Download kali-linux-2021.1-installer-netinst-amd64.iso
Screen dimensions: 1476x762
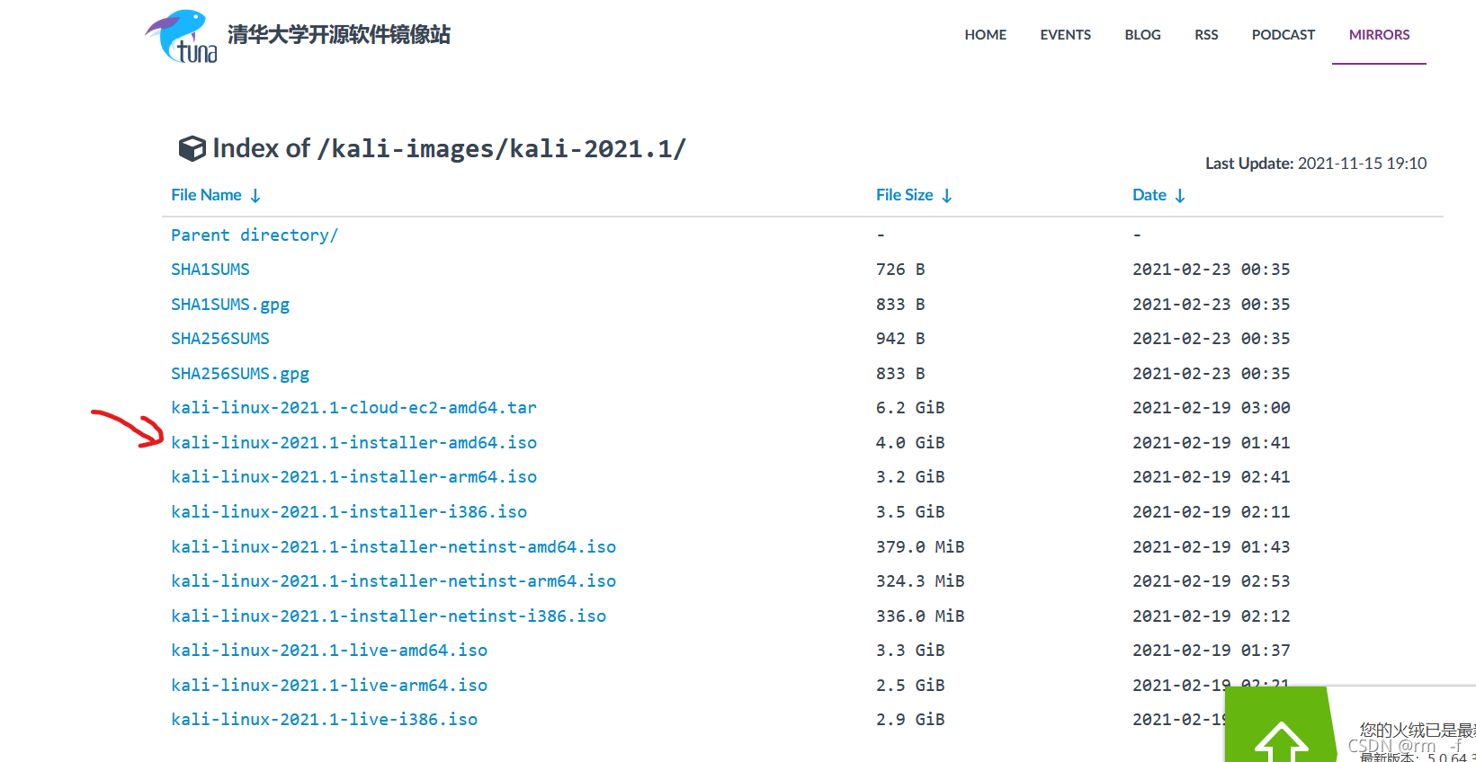tap(393, 547)
